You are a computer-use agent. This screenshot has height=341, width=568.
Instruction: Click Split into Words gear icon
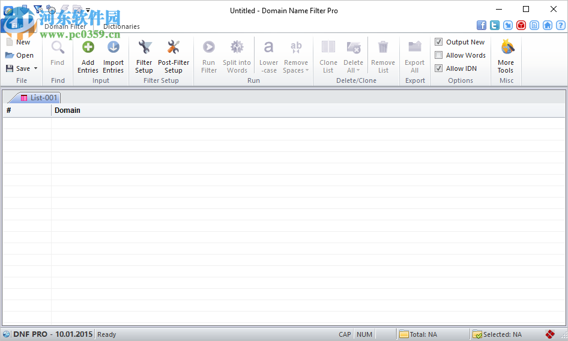237,47
